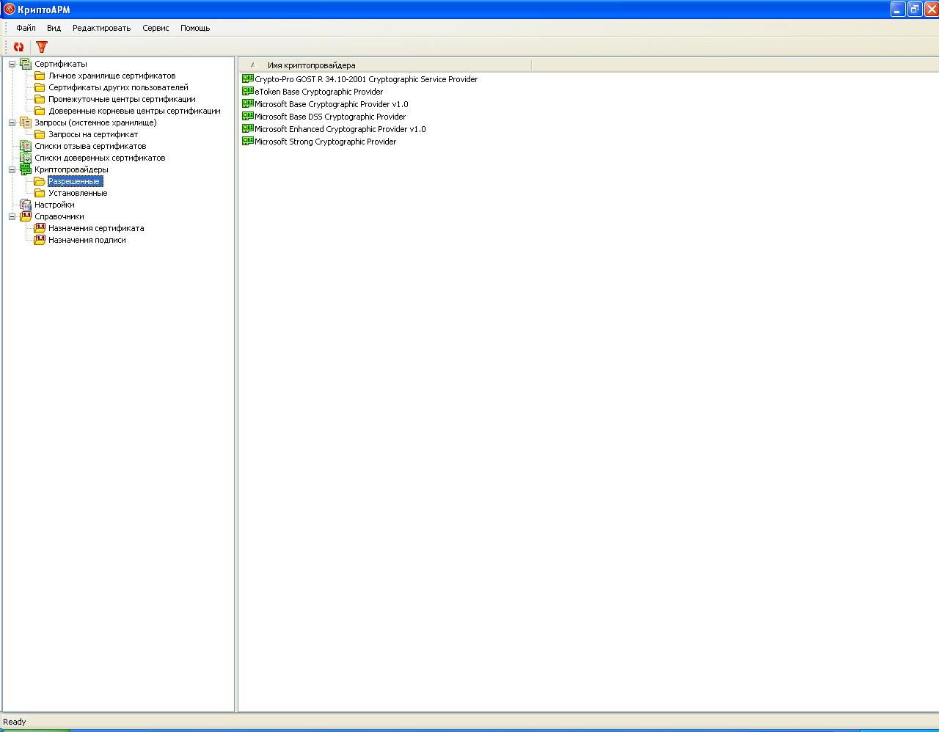Open the Вид menu
Screen dimensions: 939x732
pyautogui.click(x=54, y=28)
